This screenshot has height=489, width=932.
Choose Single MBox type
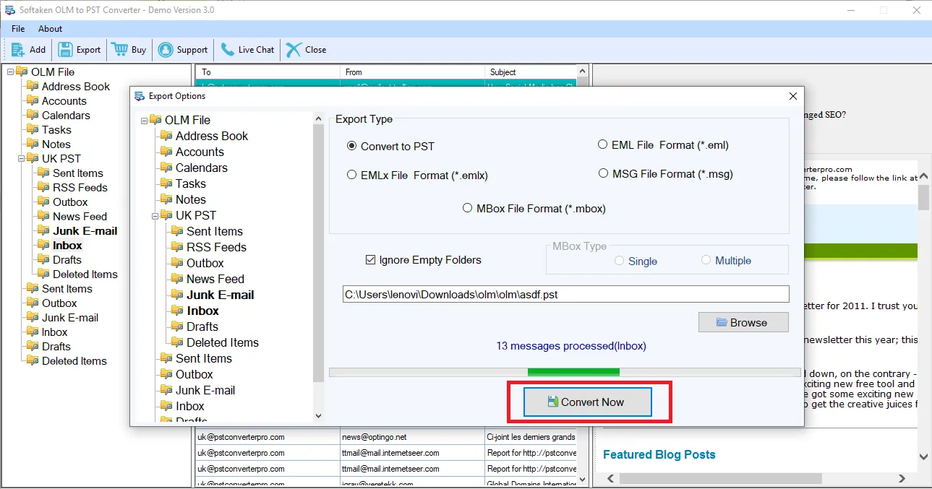click(619, 261)
